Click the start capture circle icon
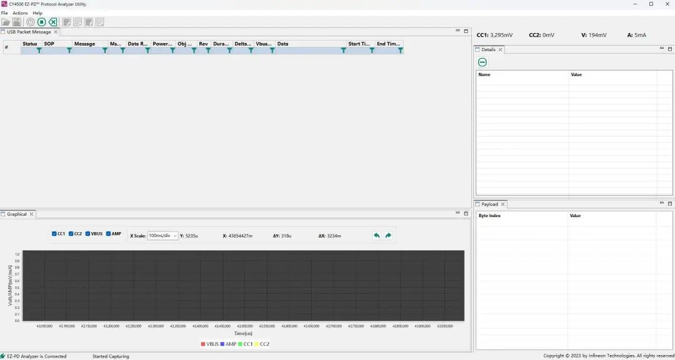675x360 pixels. [30, 22]
